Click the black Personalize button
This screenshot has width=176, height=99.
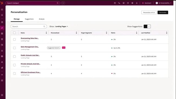click(x=163, y=13)
